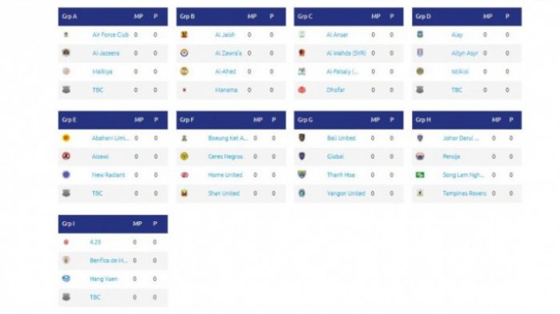Click the Hang Yuen blue crest icon

(x=66, y=279)
